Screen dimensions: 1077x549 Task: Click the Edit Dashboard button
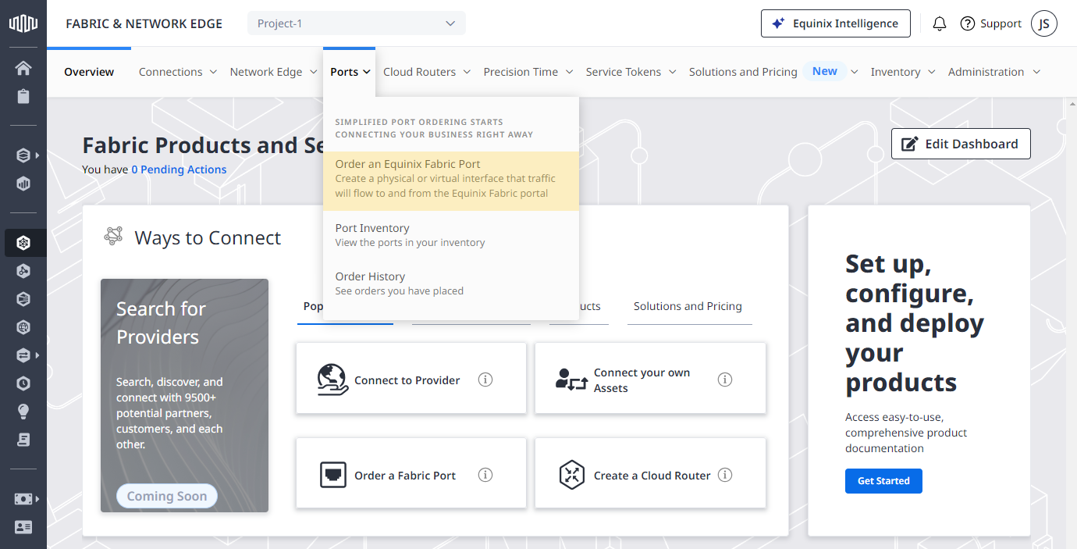point(961,144)
